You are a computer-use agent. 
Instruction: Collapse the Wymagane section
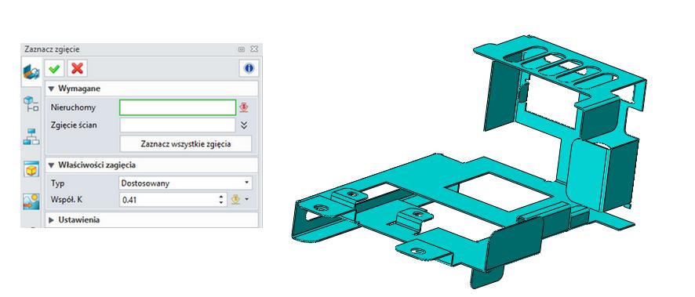(52, 89)
